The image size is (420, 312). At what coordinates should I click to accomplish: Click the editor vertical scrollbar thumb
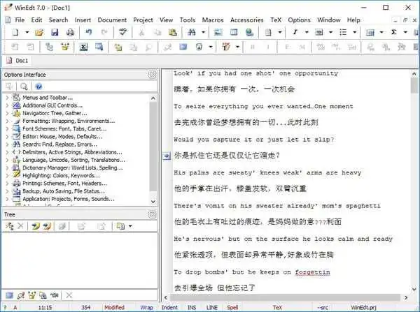point(414,85)
